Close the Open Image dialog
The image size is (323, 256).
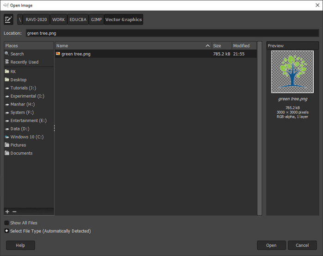click(x=317, y=5)
